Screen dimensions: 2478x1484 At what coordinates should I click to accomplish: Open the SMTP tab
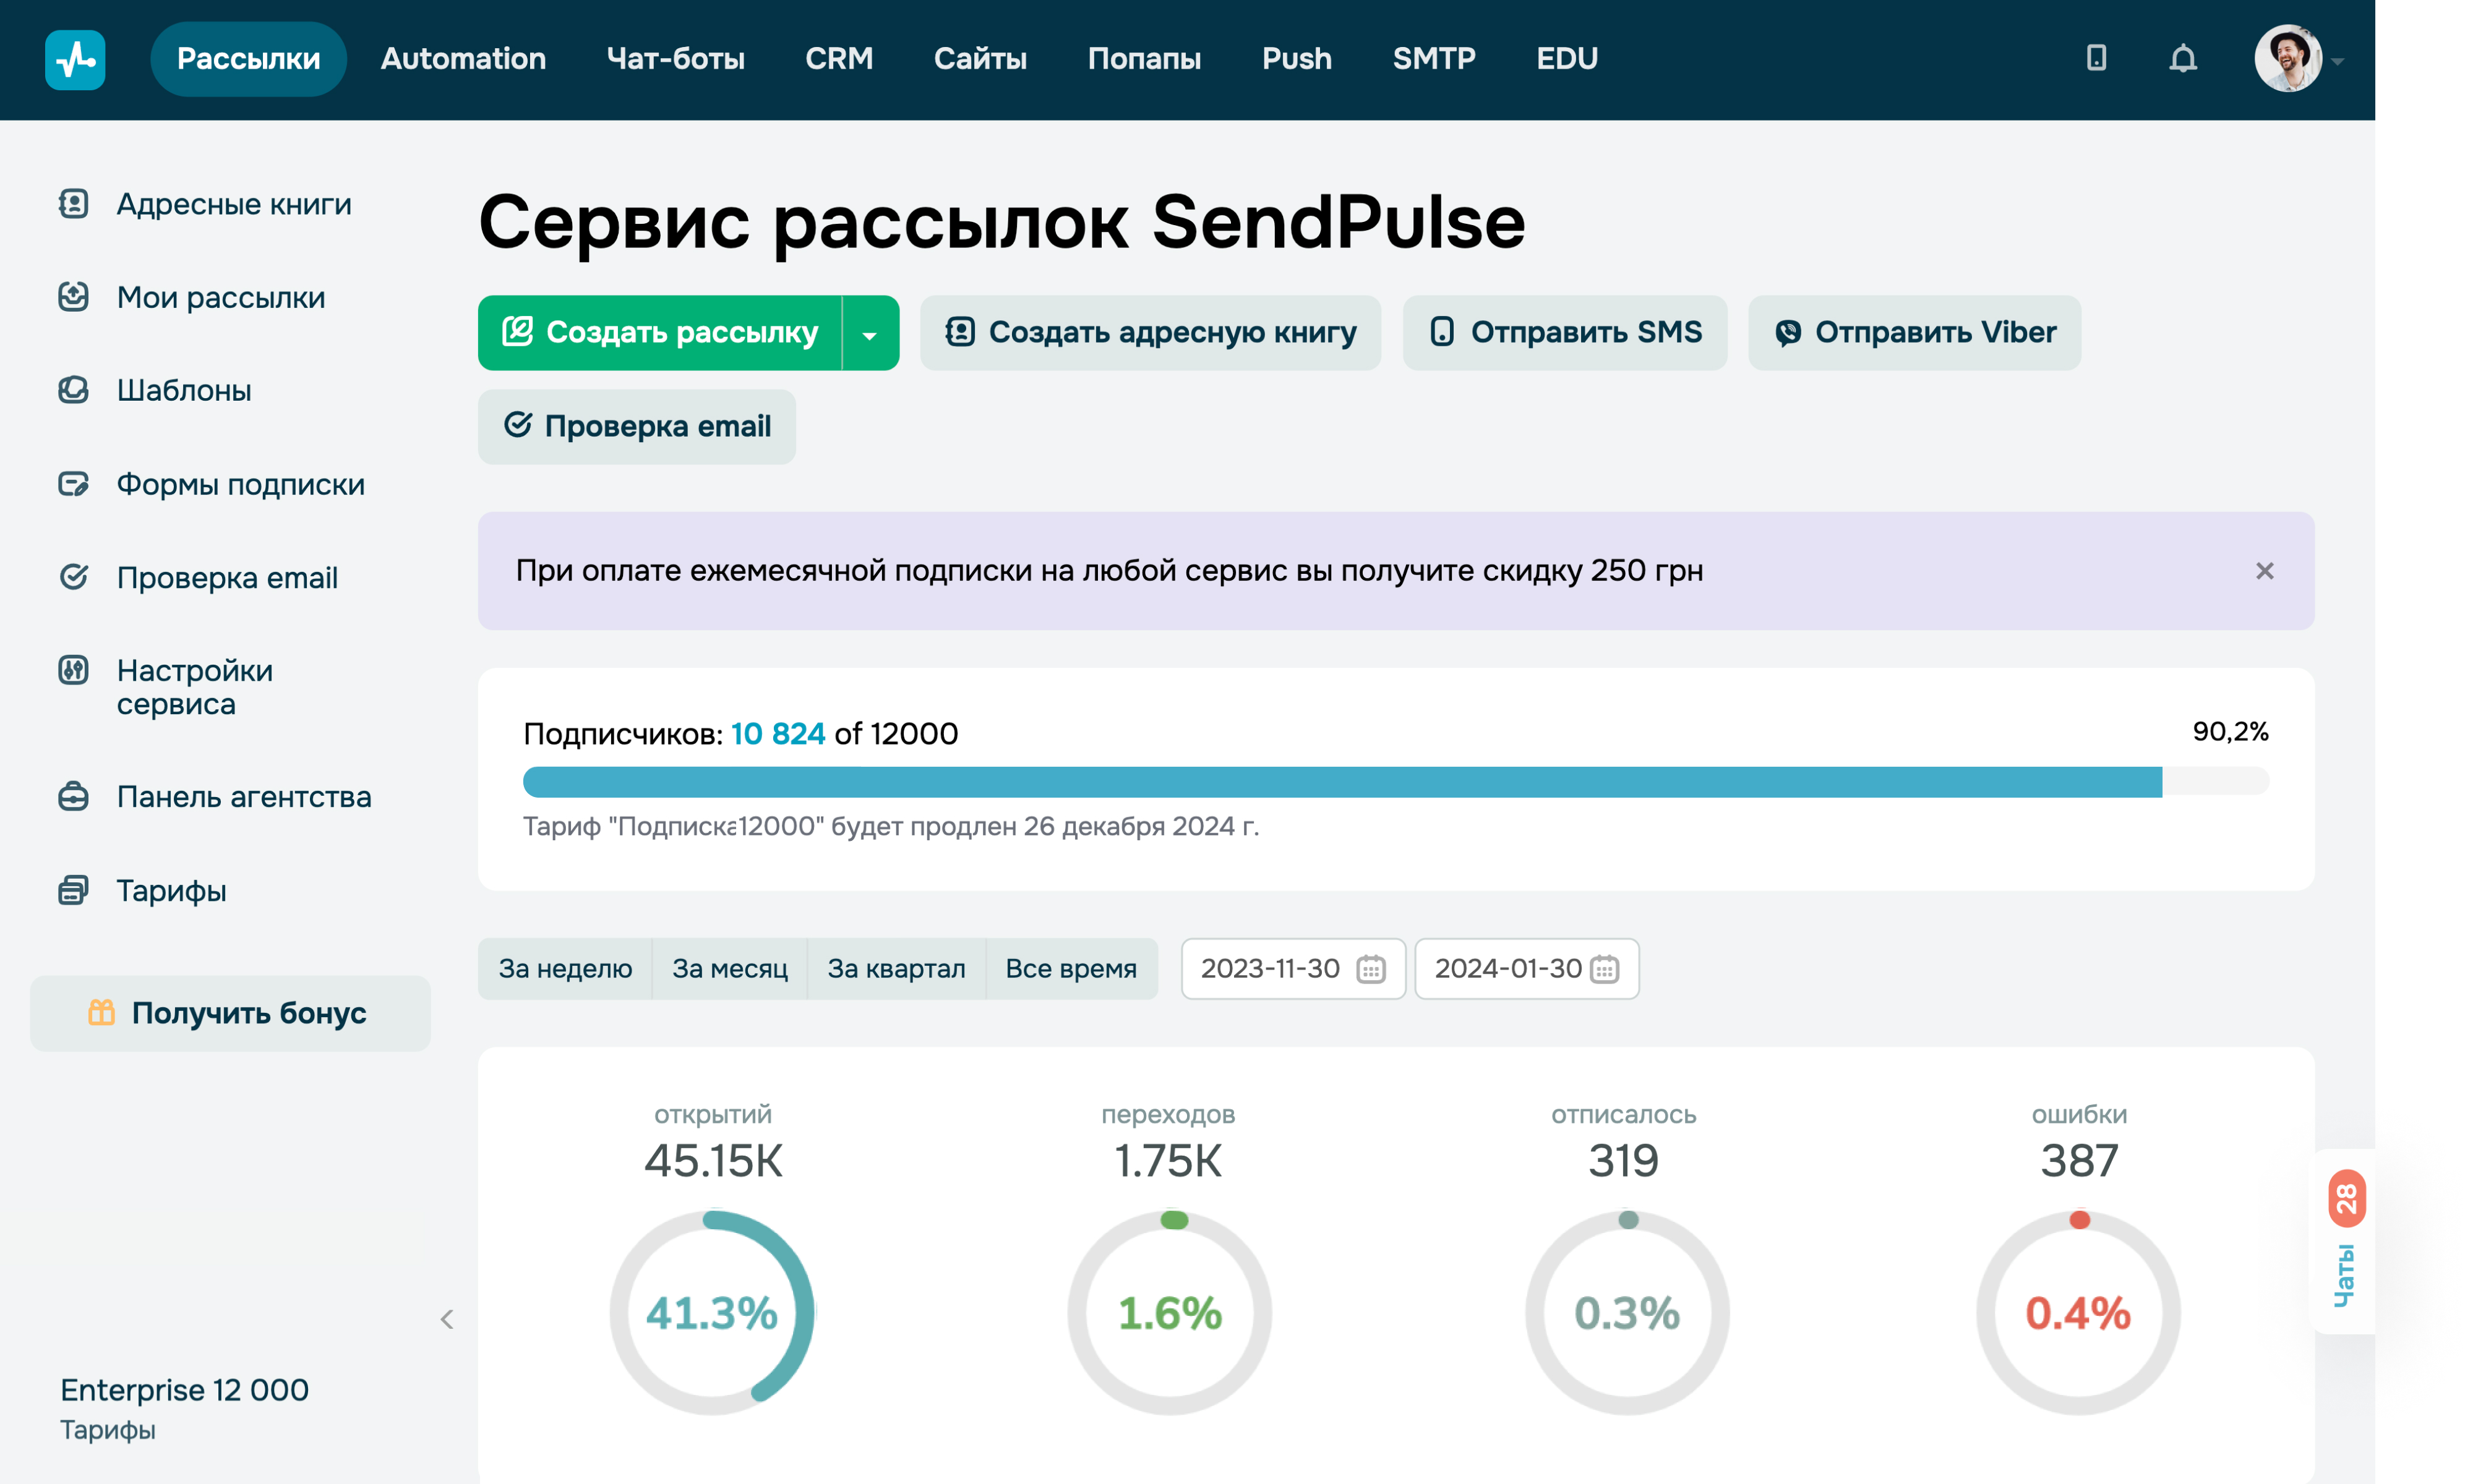pos(1434,59)
